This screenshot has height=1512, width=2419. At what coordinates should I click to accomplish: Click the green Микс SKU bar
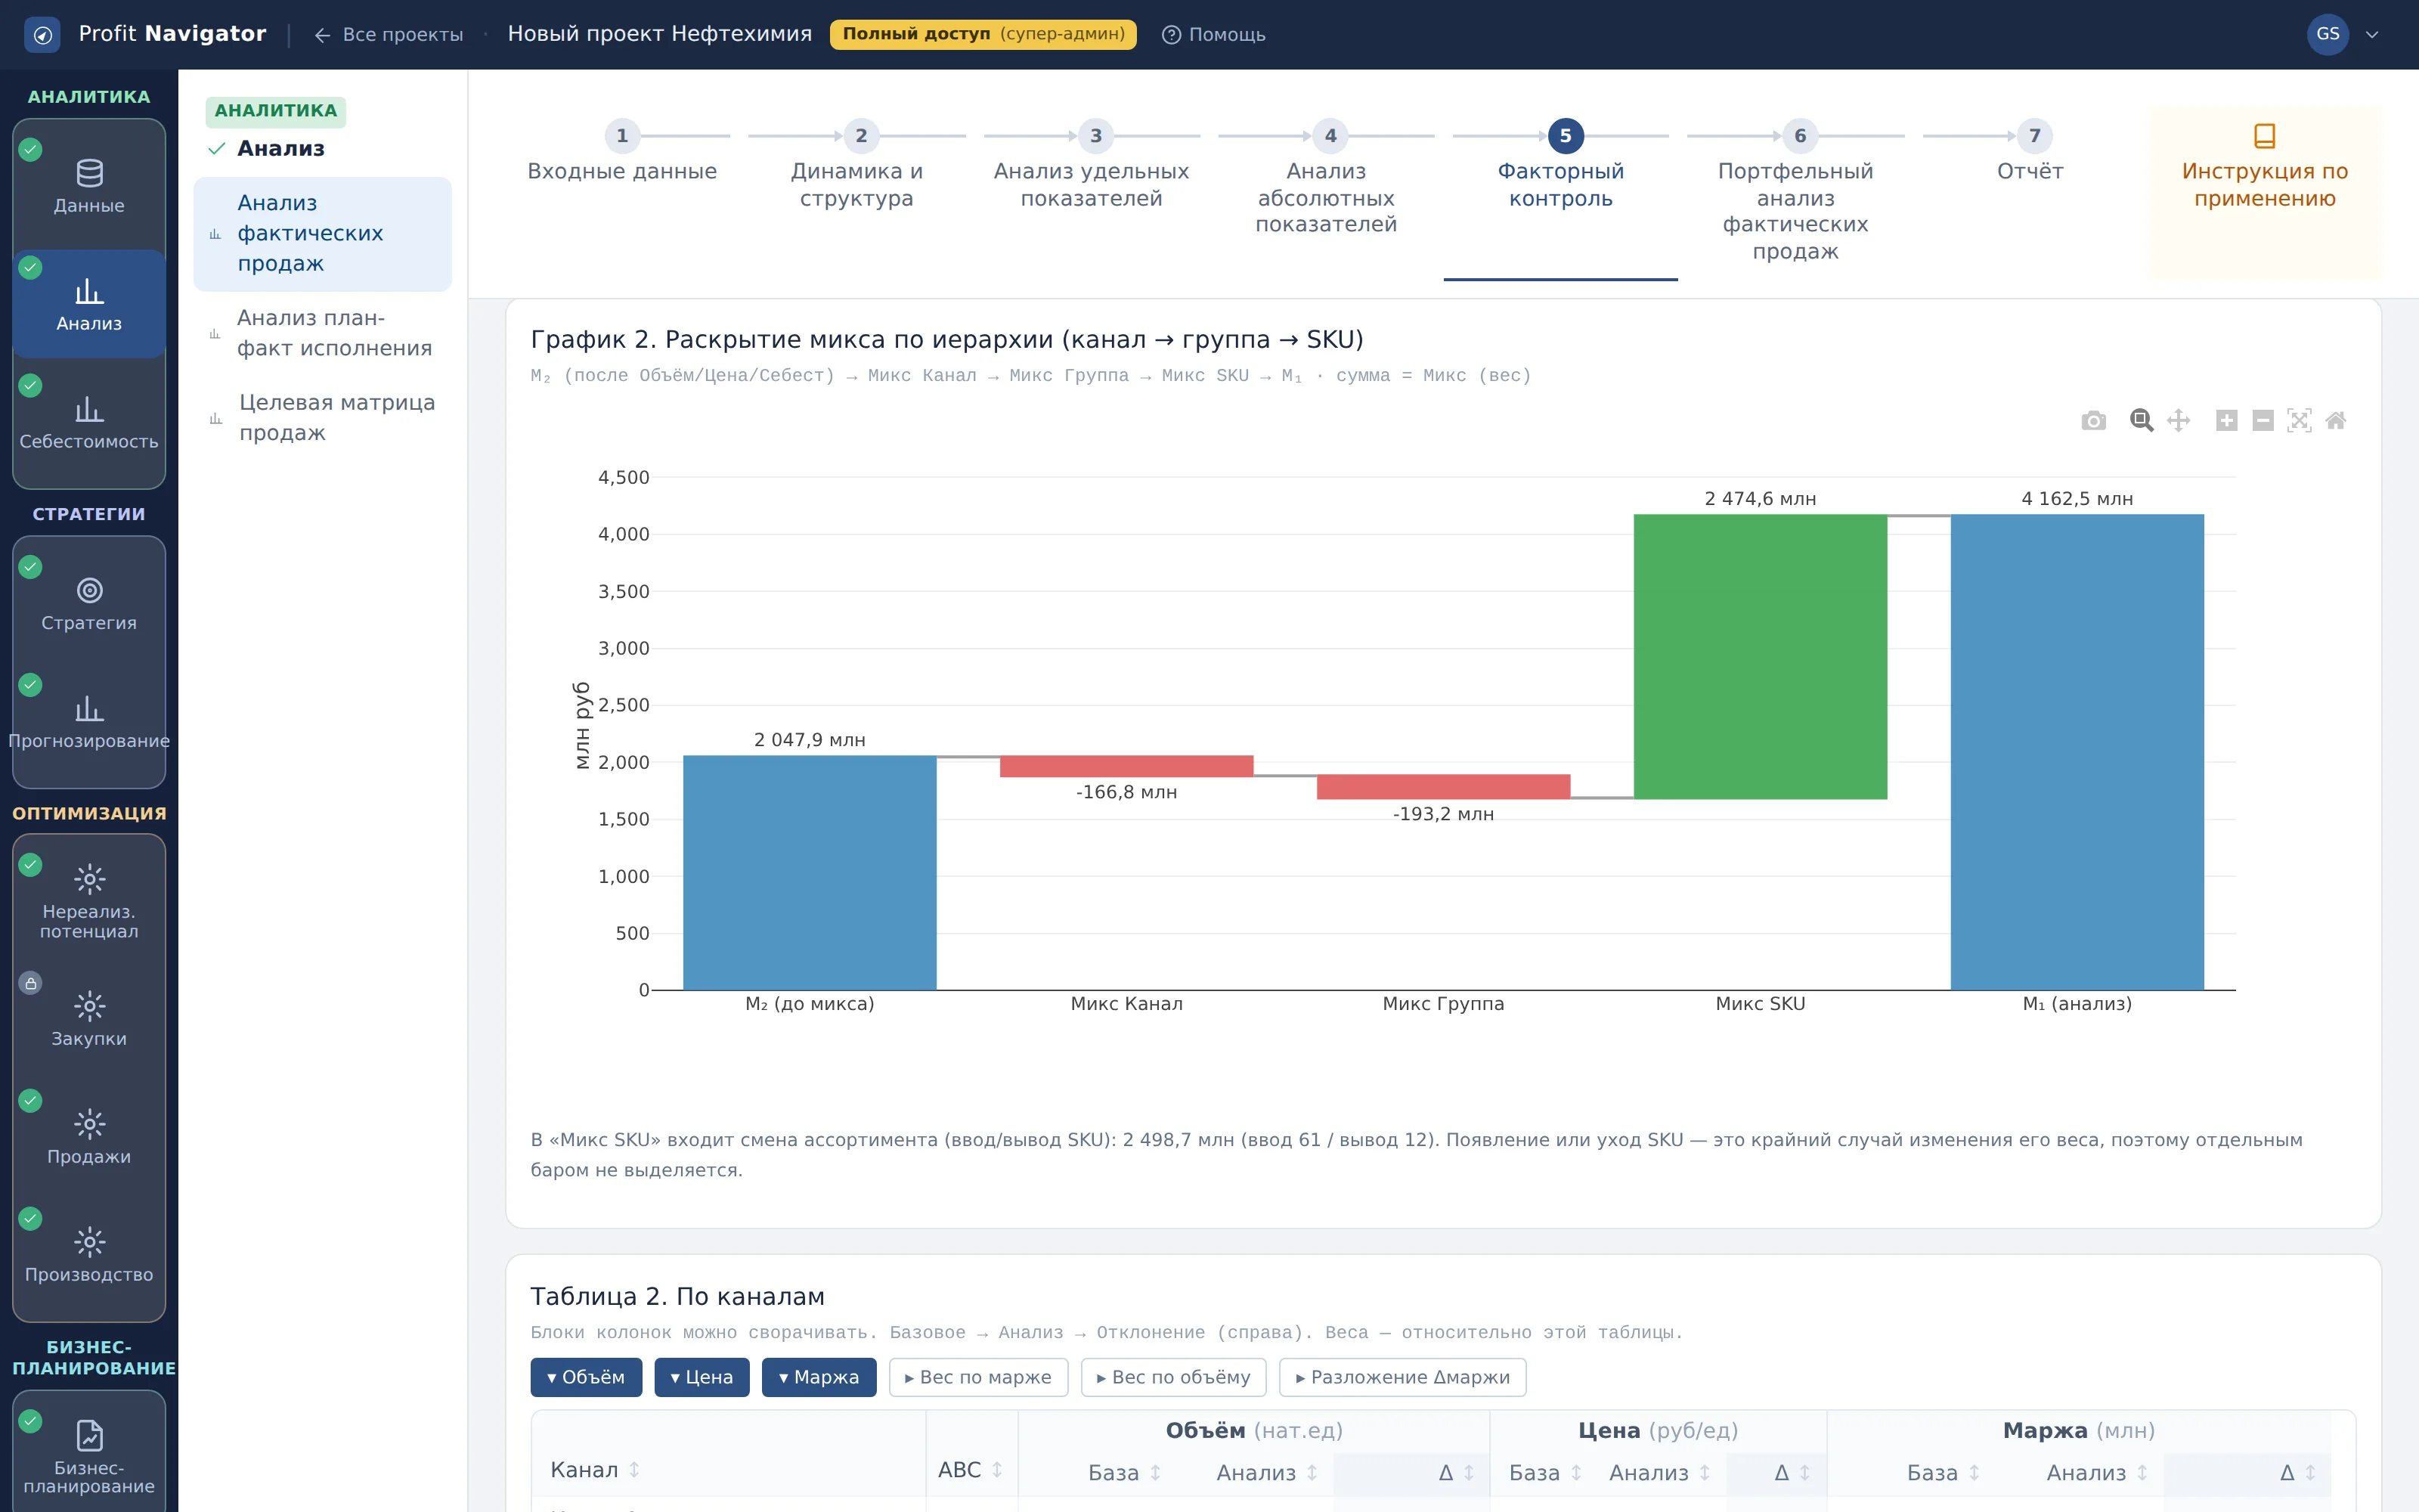pyautogui.click(x=1761, y=657)
